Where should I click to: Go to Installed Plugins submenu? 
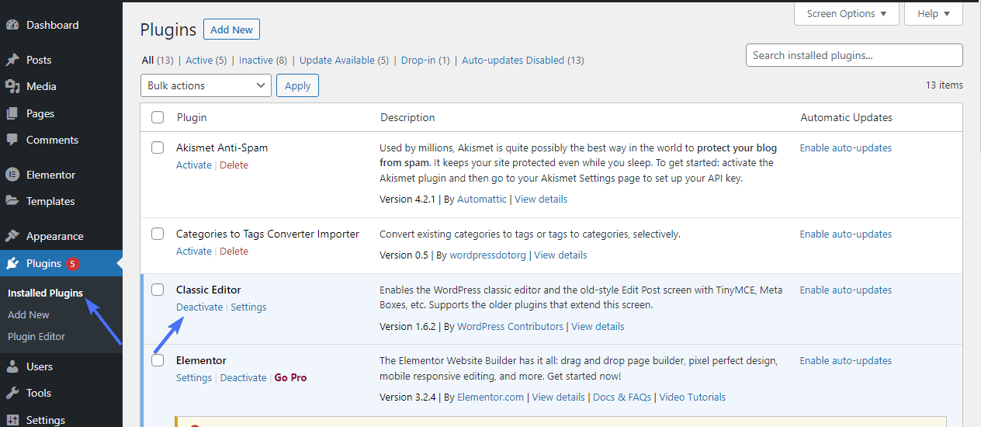click(45, 293)
